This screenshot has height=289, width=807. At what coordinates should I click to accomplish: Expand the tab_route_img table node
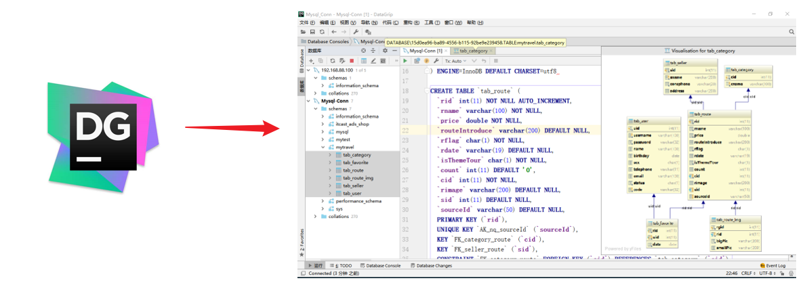(x=330, y=178)
